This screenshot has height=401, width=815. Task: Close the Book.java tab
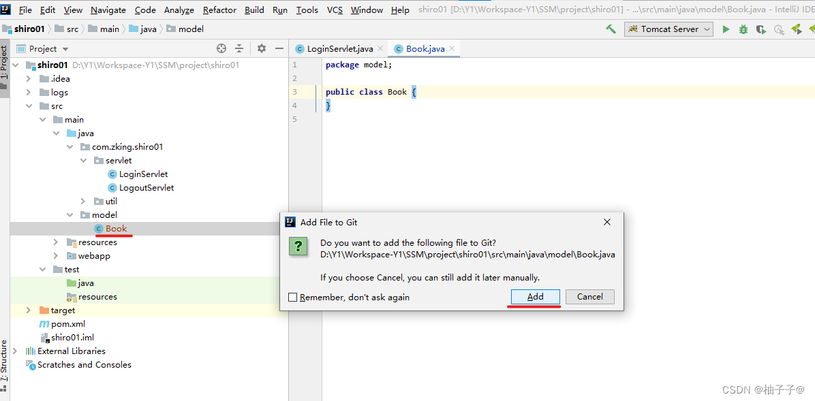point(452,48)
